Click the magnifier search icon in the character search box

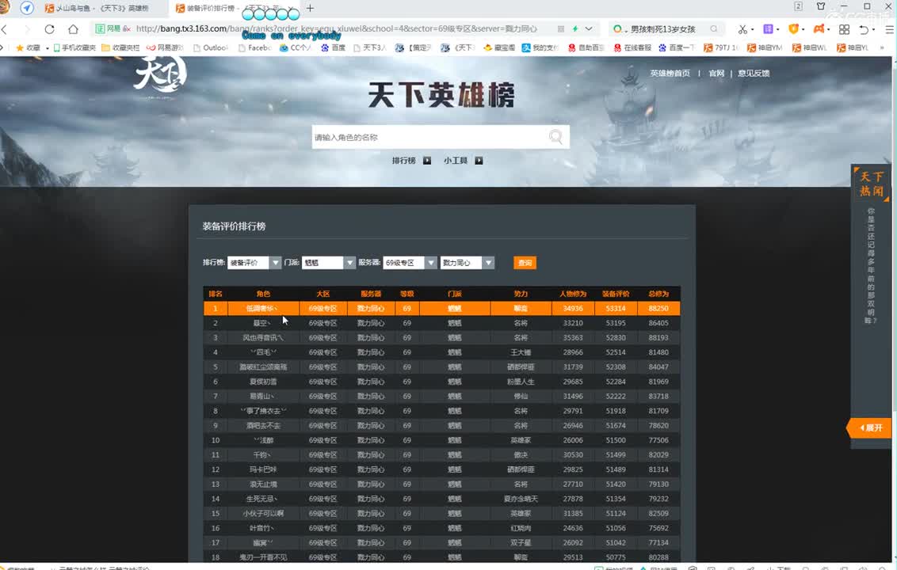555,136
